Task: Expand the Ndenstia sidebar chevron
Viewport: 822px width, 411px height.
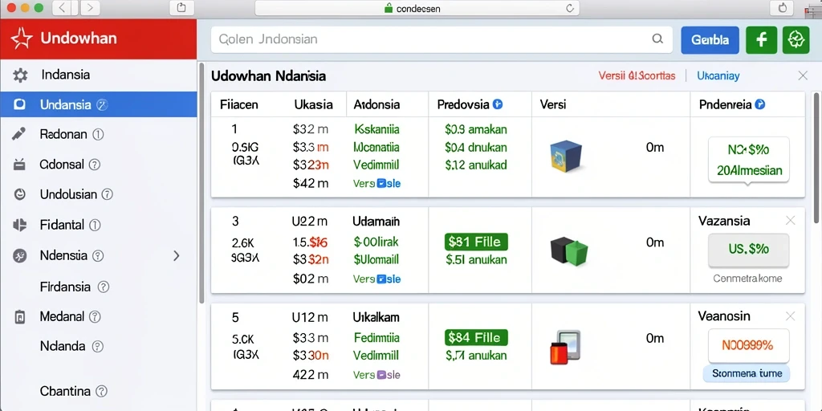Action: click(x=176, y=256)
